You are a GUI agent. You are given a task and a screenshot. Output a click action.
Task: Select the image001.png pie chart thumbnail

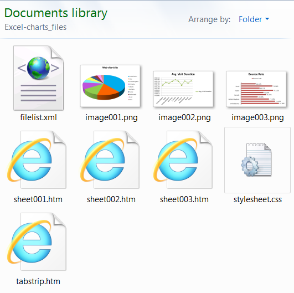110,86
